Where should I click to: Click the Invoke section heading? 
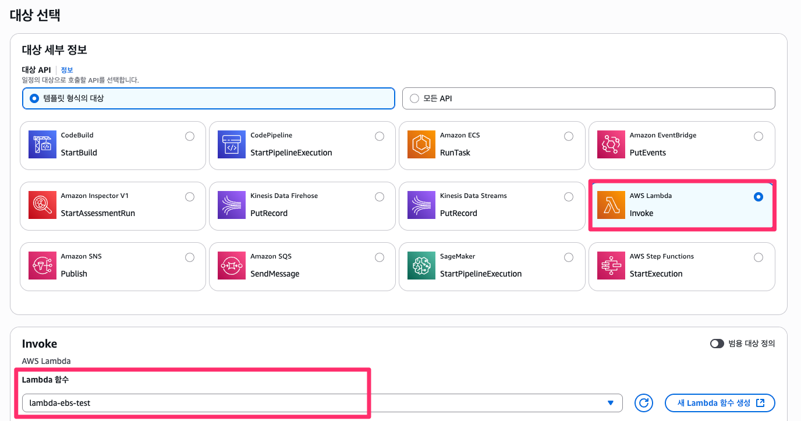tap(40, 344)
